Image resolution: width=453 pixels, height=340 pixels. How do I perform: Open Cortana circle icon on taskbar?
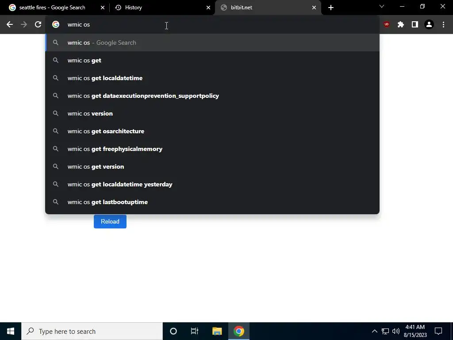click(x=173, y=331)
